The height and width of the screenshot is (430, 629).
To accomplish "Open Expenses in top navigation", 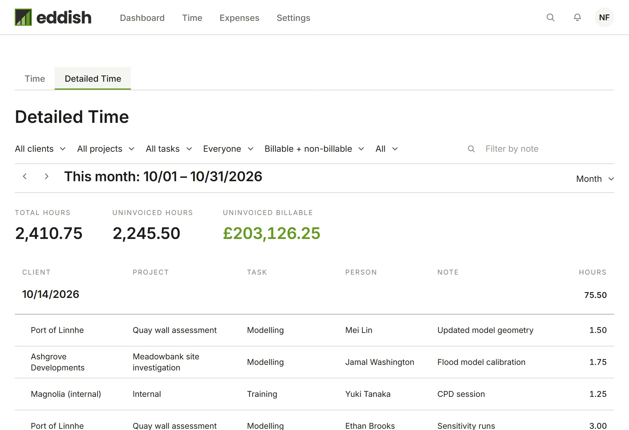I will point(240,18).
